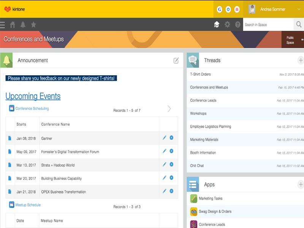Open the hamburger navigation menu
This screenshot has height=228, width=304.
point(3,24)
